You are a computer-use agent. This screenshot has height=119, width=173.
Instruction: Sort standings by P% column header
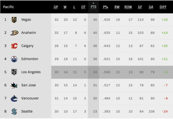point(105,7)
